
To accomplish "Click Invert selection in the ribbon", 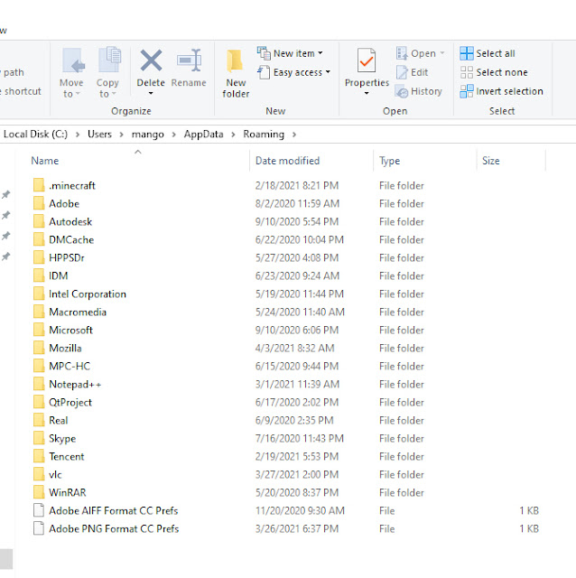I will click(x=502, y=91).
